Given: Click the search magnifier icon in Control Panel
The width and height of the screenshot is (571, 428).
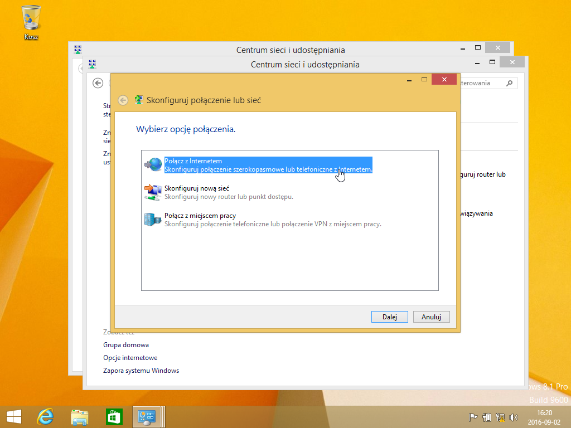Looking at the screenshot, I should [x=510, y=83].
